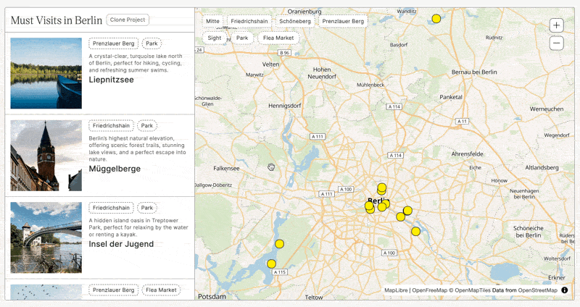Filter map by Mitte
The image size is (580, 307).
(212, 22)
